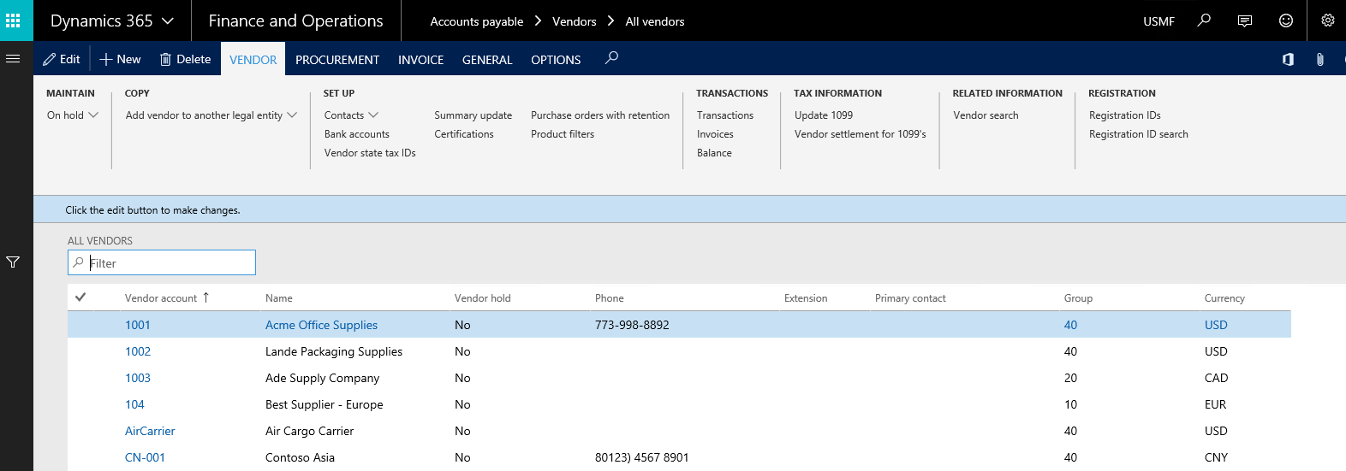Click the search magnifier in top bar
The image size is (1346, 471).
tap(1204, 21)
